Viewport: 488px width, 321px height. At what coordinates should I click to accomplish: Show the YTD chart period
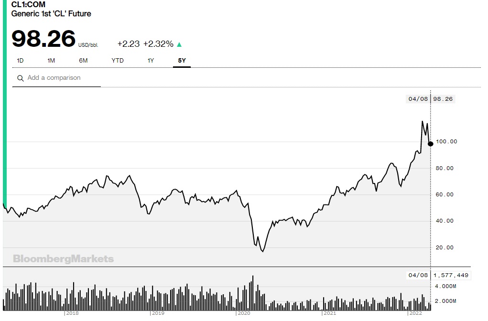coord(118,61)
